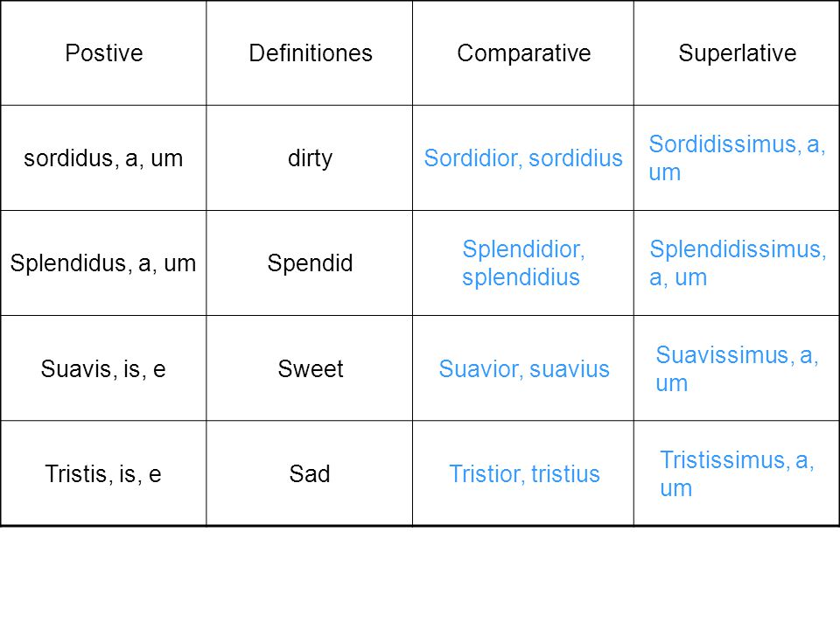Viewport: 840px width, 630px height.
Task: Select the Definitiones header cell
Action: [x=310, y=53]
